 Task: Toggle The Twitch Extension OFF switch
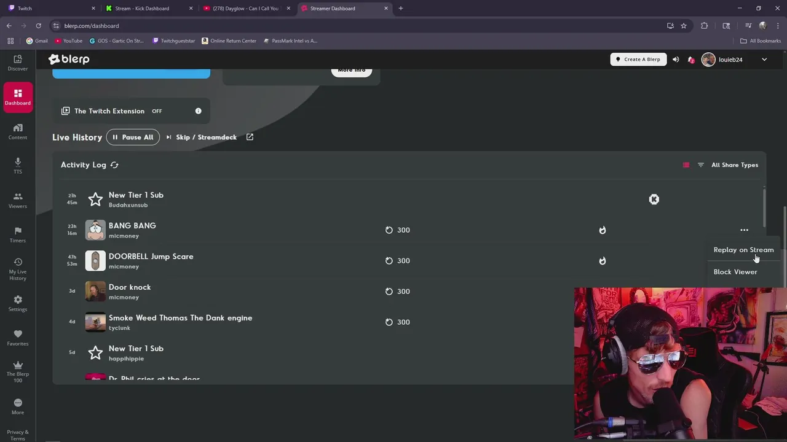(x=157, y=111)
